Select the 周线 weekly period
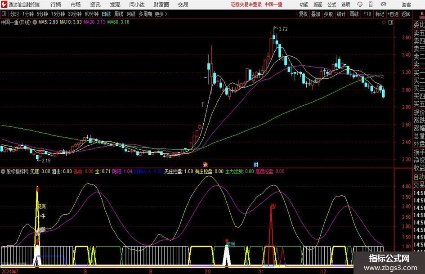The height and width of the screenshot is (274, 425). (118, 14)
